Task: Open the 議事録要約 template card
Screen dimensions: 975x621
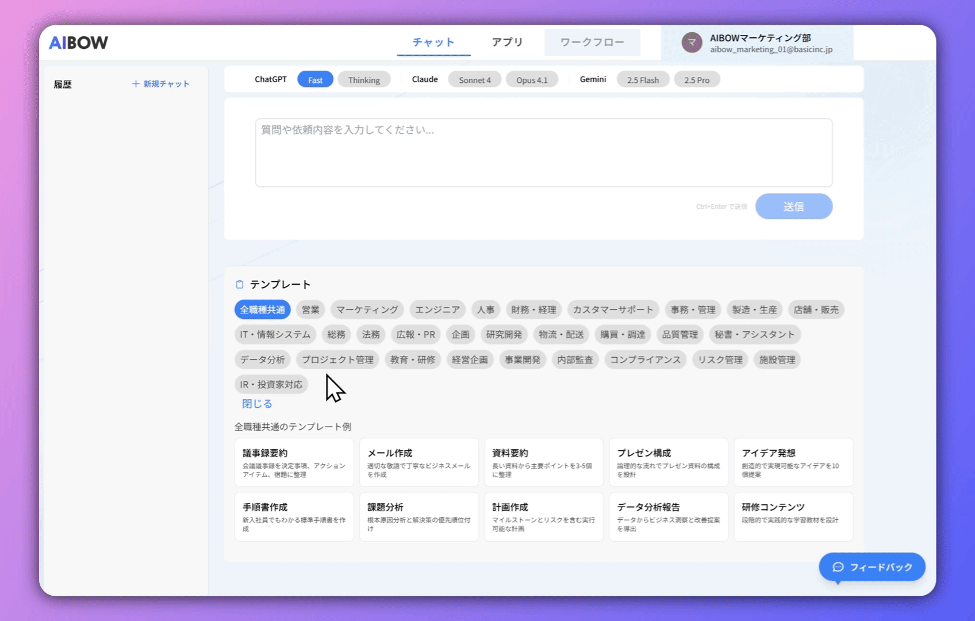Action: (x=294, y=462)
